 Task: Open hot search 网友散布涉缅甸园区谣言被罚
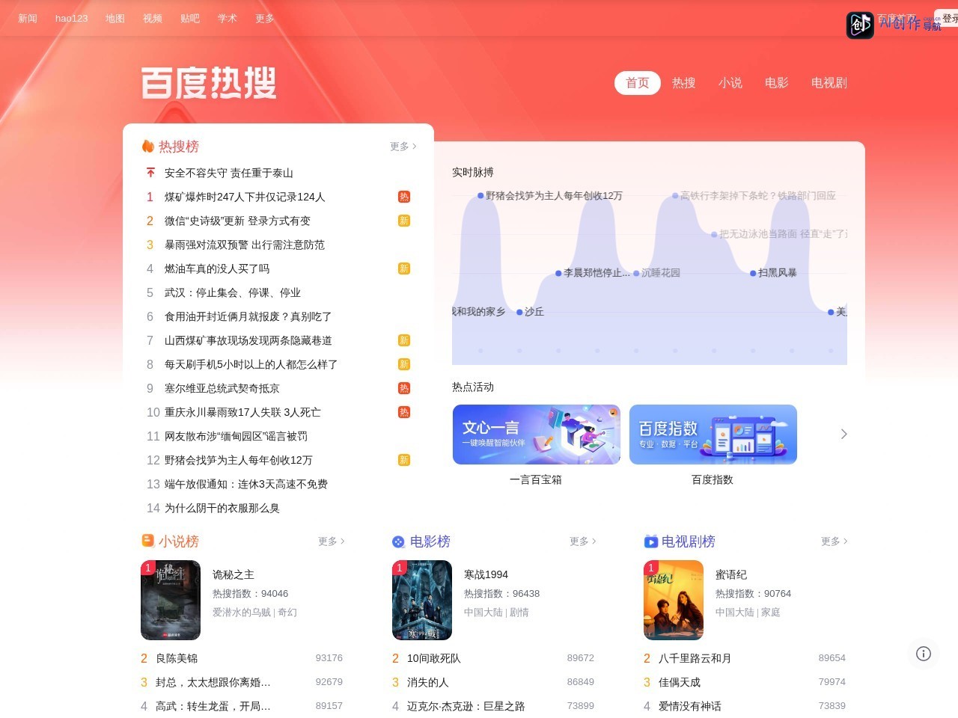coord(237,436)
